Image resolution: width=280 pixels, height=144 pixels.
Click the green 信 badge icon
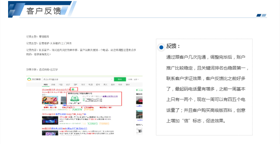73,90
